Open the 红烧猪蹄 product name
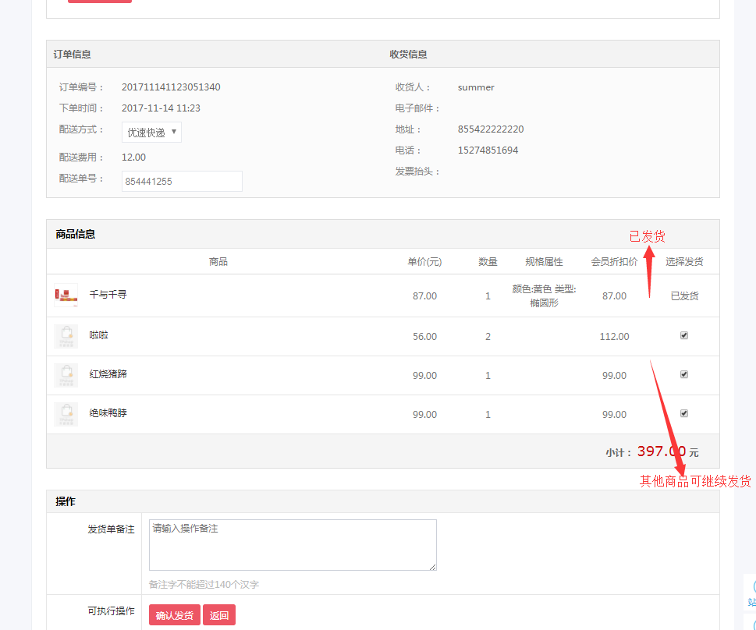The image size is (756, 630). coord(108,374)
